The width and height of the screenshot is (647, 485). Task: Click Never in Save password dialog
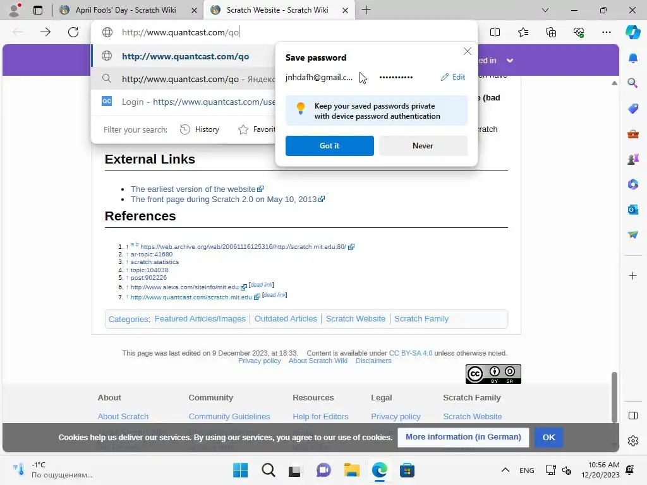(x=423, y=146)
